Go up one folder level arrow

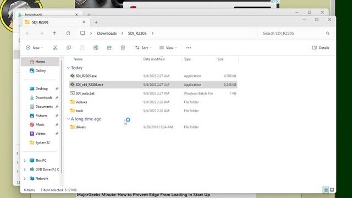pyautogui.click(x=54, y=34)
